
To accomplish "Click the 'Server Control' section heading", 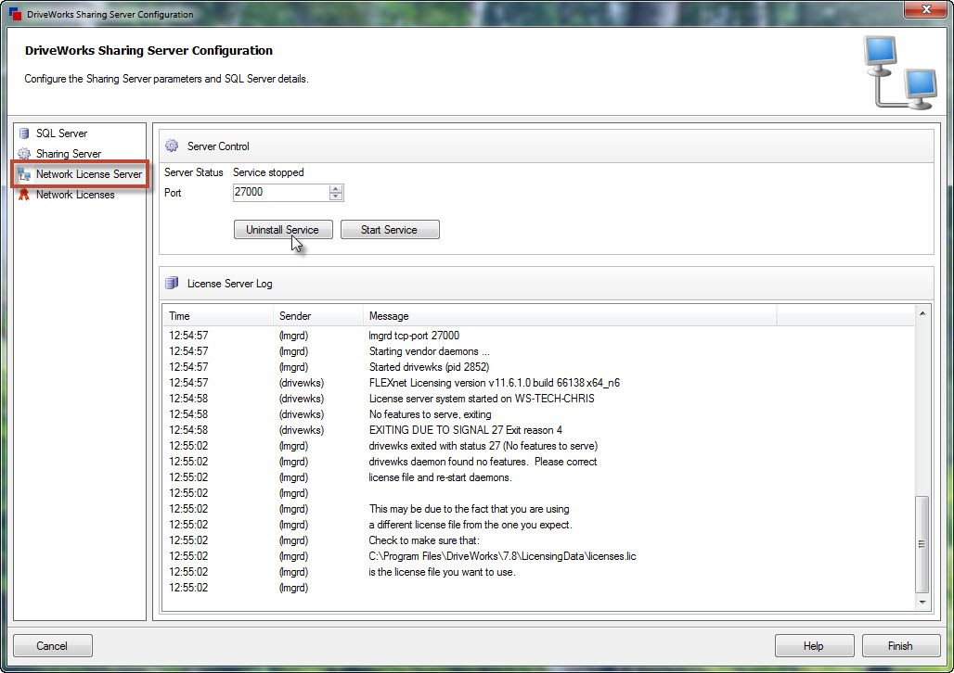I will click(218, 146).
